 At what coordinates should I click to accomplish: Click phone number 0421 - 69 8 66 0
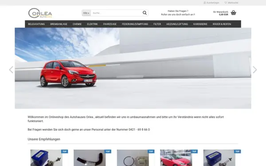tap(139, 130)
